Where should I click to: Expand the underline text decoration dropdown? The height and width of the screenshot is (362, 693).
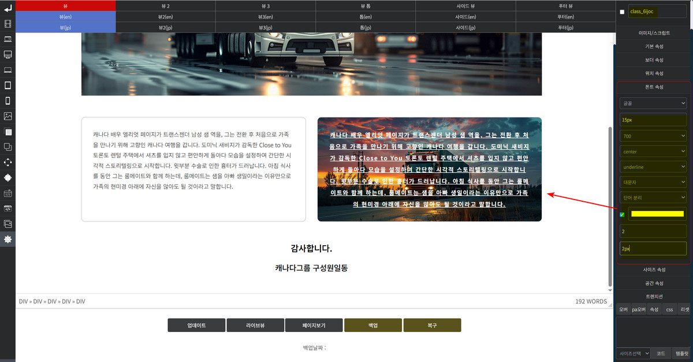coord(652,167)
